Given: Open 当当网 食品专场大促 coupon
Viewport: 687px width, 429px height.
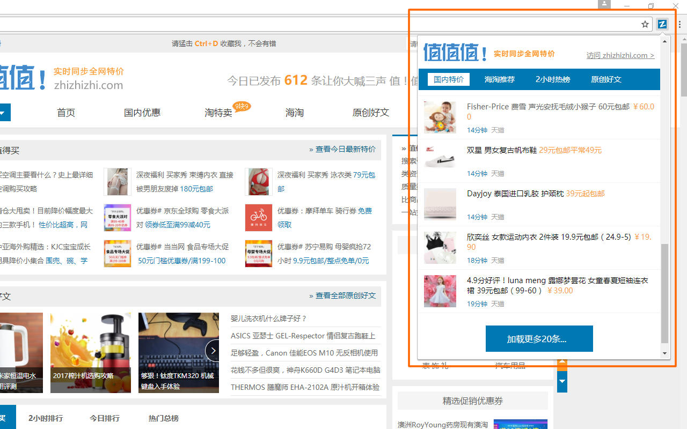Looking at the screenshot, I should pyautogui.click(x=182, y=254).
